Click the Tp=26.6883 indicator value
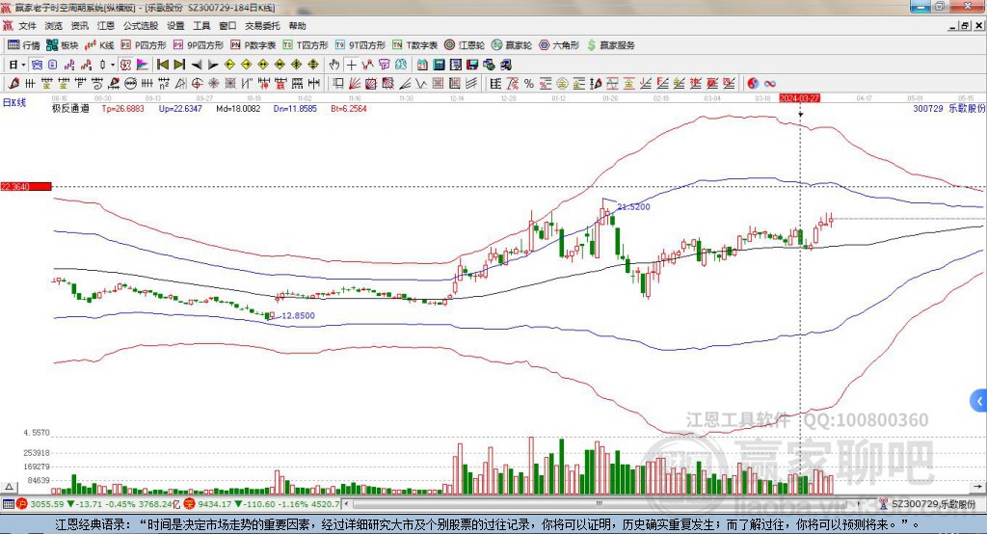The image size is (987, 534). pos(122,108)
